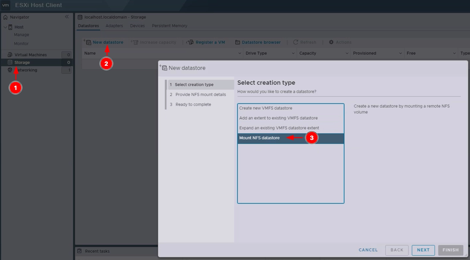Collapse the Host tree node
The height and width of the screenshot is (260, 470).
click(5, 27)
